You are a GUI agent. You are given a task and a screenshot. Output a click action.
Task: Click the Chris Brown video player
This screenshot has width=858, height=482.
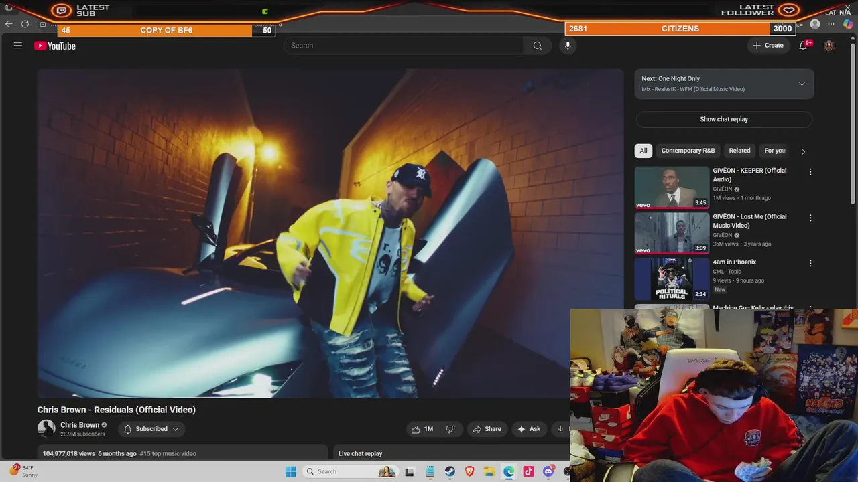coord(330,233)
